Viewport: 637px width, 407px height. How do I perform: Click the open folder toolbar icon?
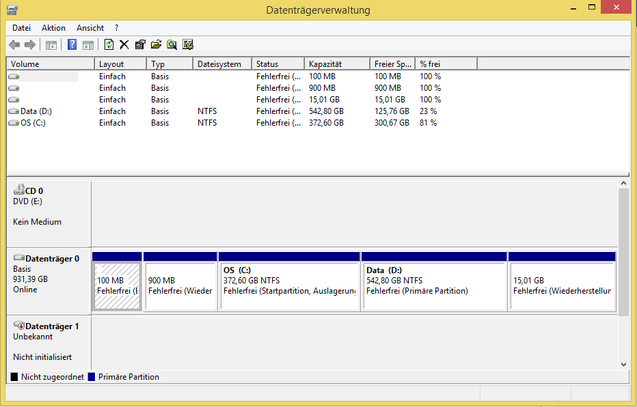[x=156, y=44]
